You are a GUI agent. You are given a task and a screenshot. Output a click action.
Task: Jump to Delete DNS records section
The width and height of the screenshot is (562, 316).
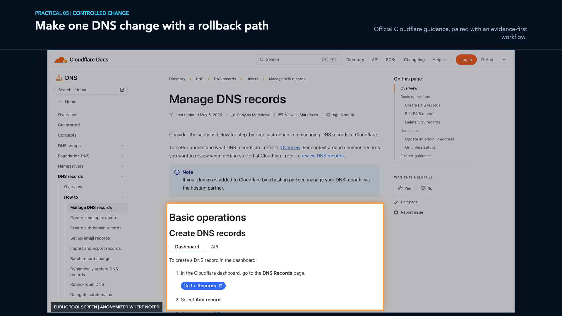[x=422, y=122]
